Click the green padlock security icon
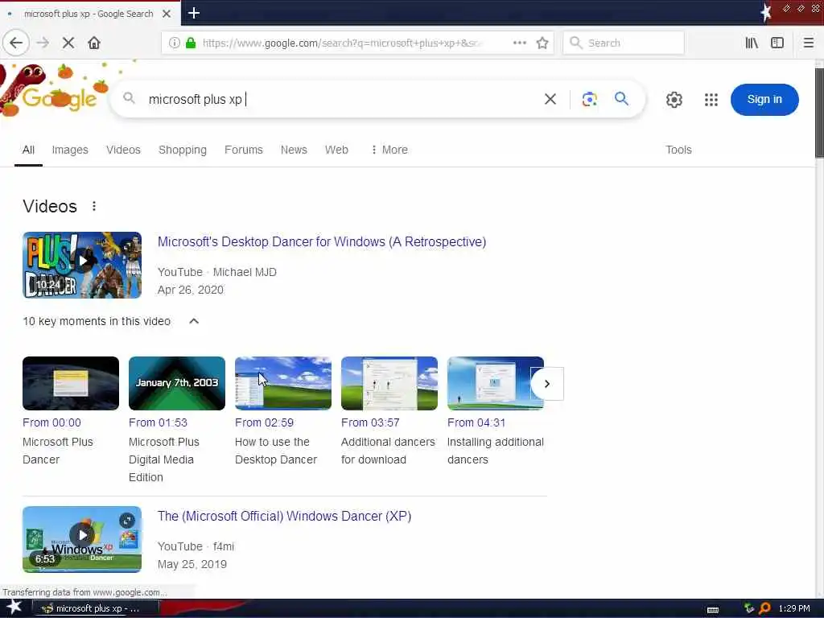The image size is (824, 618). [x=191, y=43]
